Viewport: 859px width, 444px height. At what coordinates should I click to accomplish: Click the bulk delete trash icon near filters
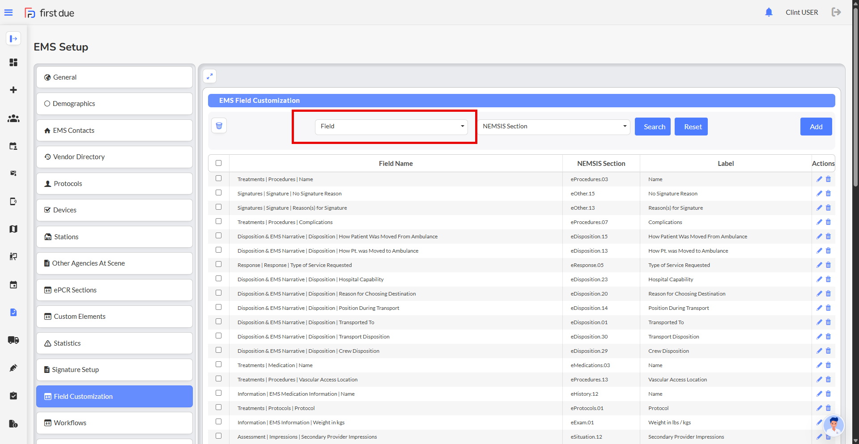(x=219, y=126)
